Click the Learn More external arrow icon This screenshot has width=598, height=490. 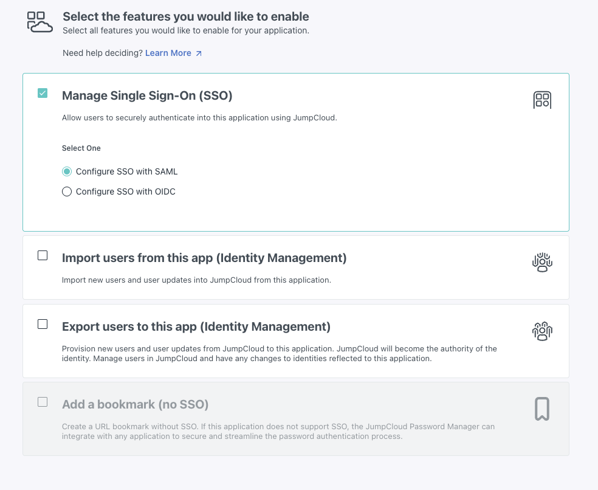click(x=199, y=53)
